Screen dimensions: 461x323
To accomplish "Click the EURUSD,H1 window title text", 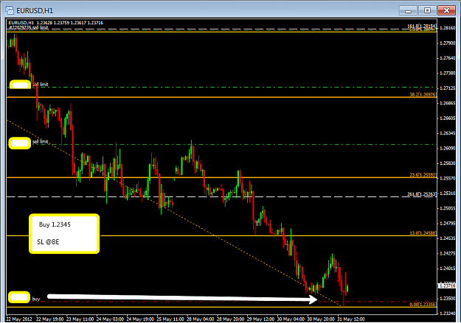I will point(35,11).
